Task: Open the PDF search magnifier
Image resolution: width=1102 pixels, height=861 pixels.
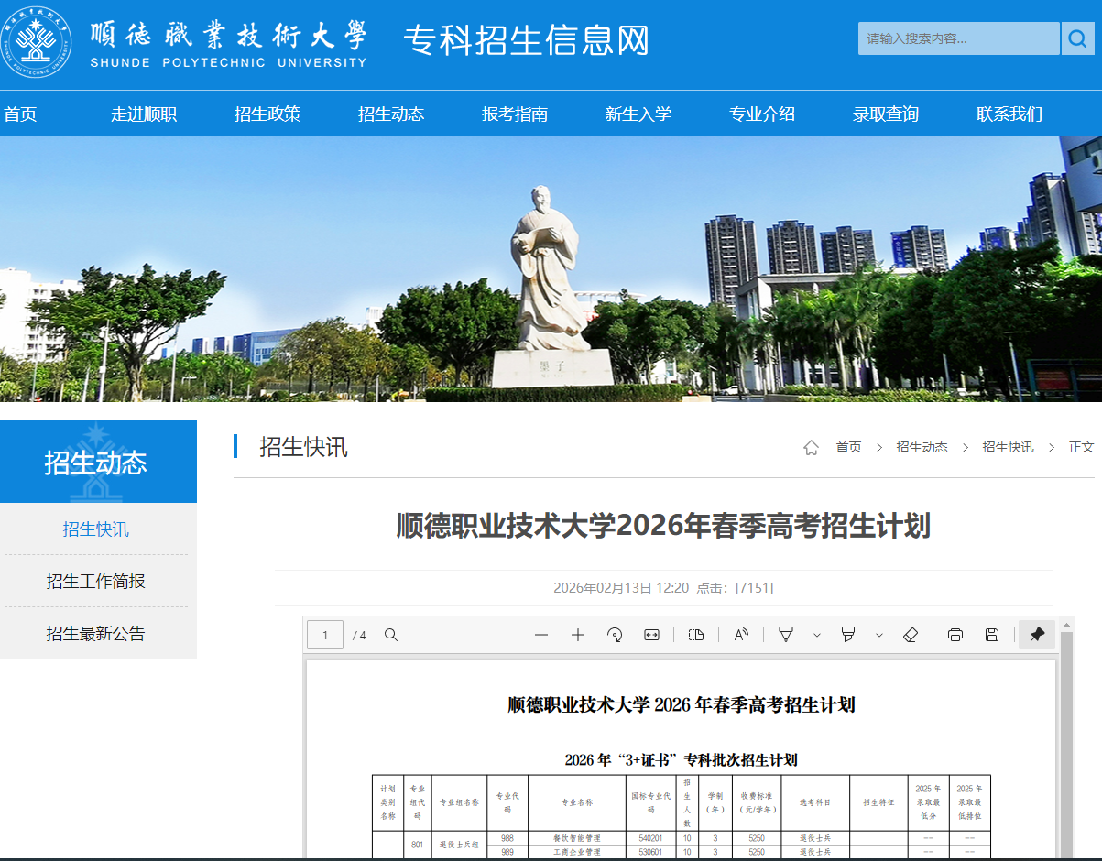Action: (391, 634)
